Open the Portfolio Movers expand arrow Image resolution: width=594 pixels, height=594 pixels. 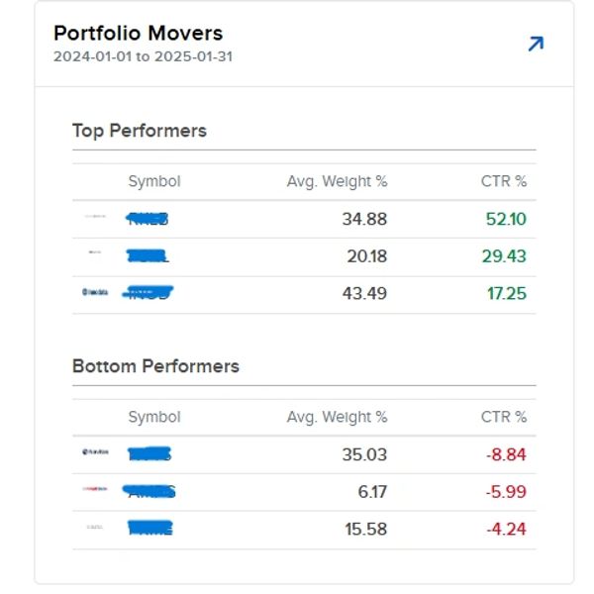click(536, 44)
